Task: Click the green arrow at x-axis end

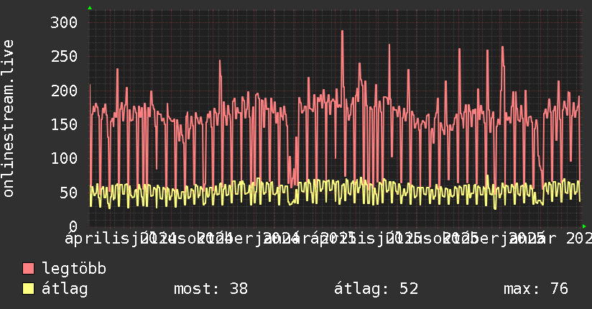Action: (x=584, y=226)
